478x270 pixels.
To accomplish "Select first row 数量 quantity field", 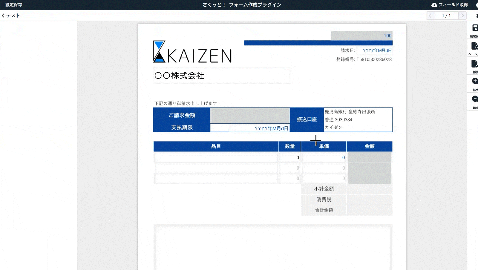I will (290, 157).
